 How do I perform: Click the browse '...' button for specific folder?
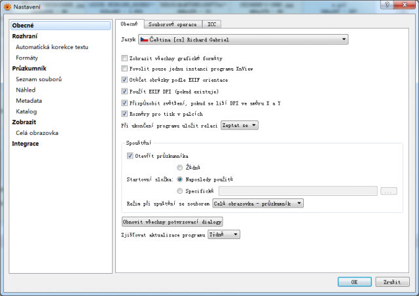[x=388, y=191]
